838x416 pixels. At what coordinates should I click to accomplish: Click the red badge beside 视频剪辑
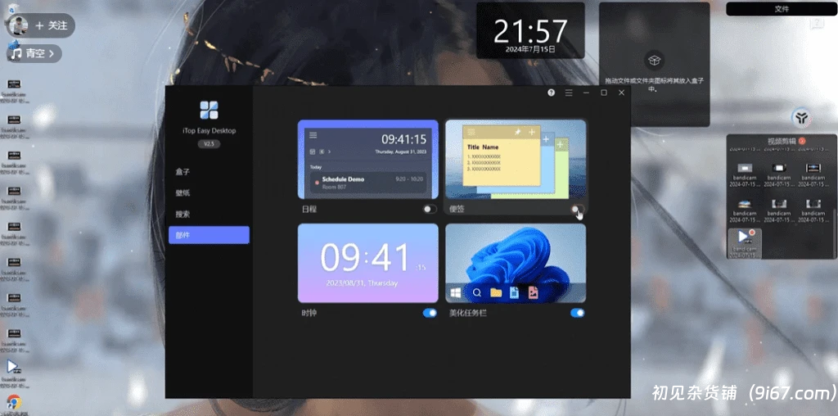802,141
